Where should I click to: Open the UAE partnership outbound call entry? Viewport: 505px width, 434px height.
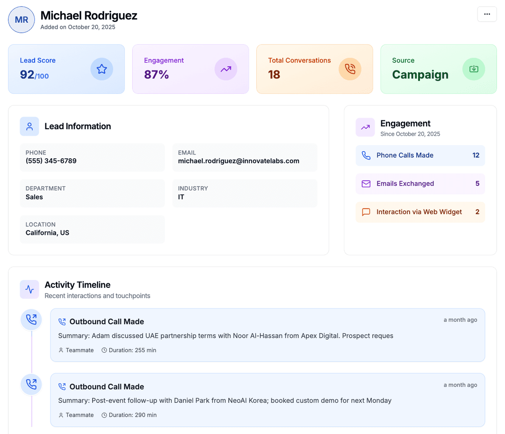[x=267, y=335]
